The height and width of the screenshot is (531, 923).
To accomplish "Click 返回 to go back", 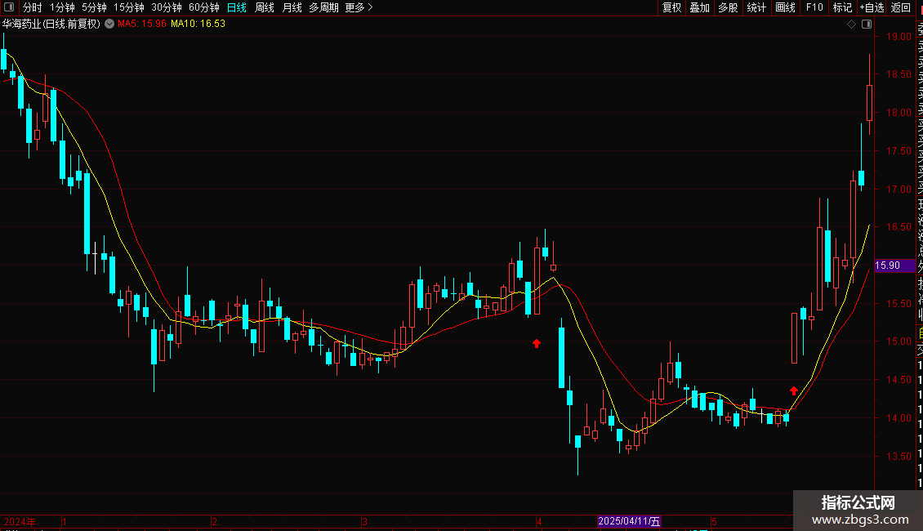I will click(901, 7).
